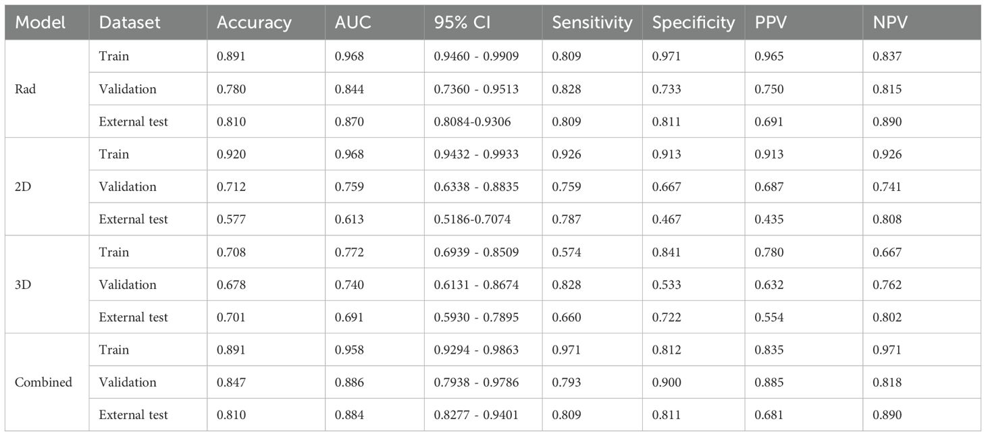Select the Combined model row label
This screenshot has width=986, height=436.
coord(43,383)
